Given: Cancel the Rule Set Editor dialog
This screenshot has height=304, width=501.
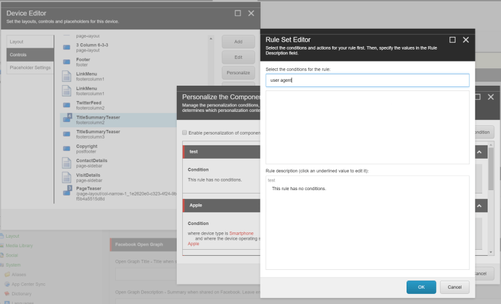Looking at the screenshot, I should [x=455, y=287].
